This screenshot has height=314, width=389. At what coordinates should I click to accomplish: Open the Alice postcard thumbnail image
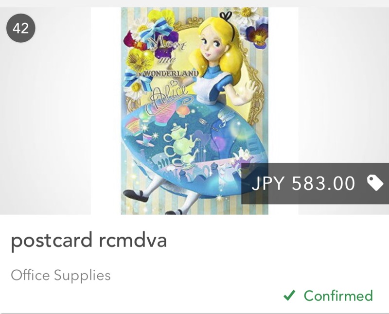click(194, 111)
